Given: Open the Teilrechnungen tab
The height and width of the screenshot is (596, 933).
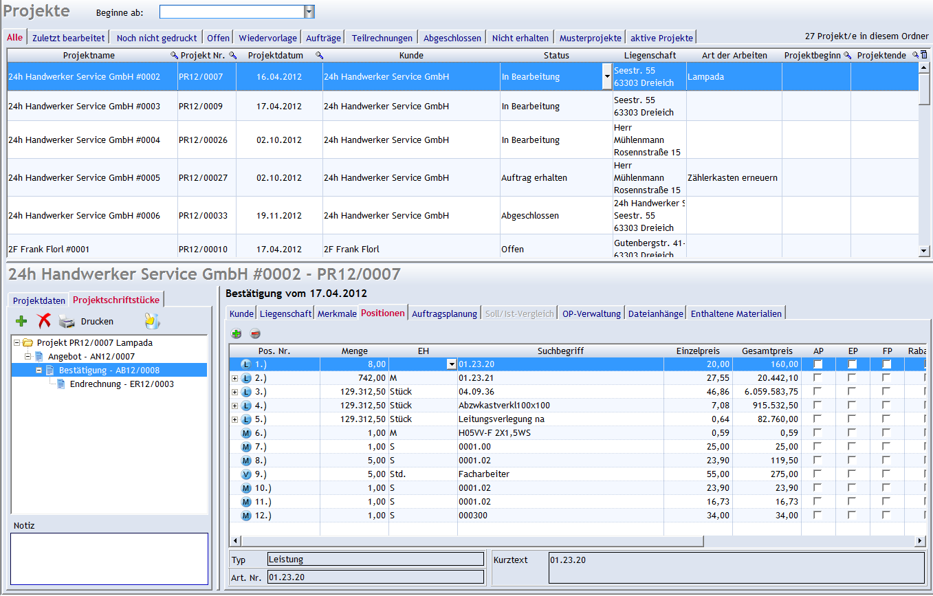Looking at the screenshot, I should 382,38.
